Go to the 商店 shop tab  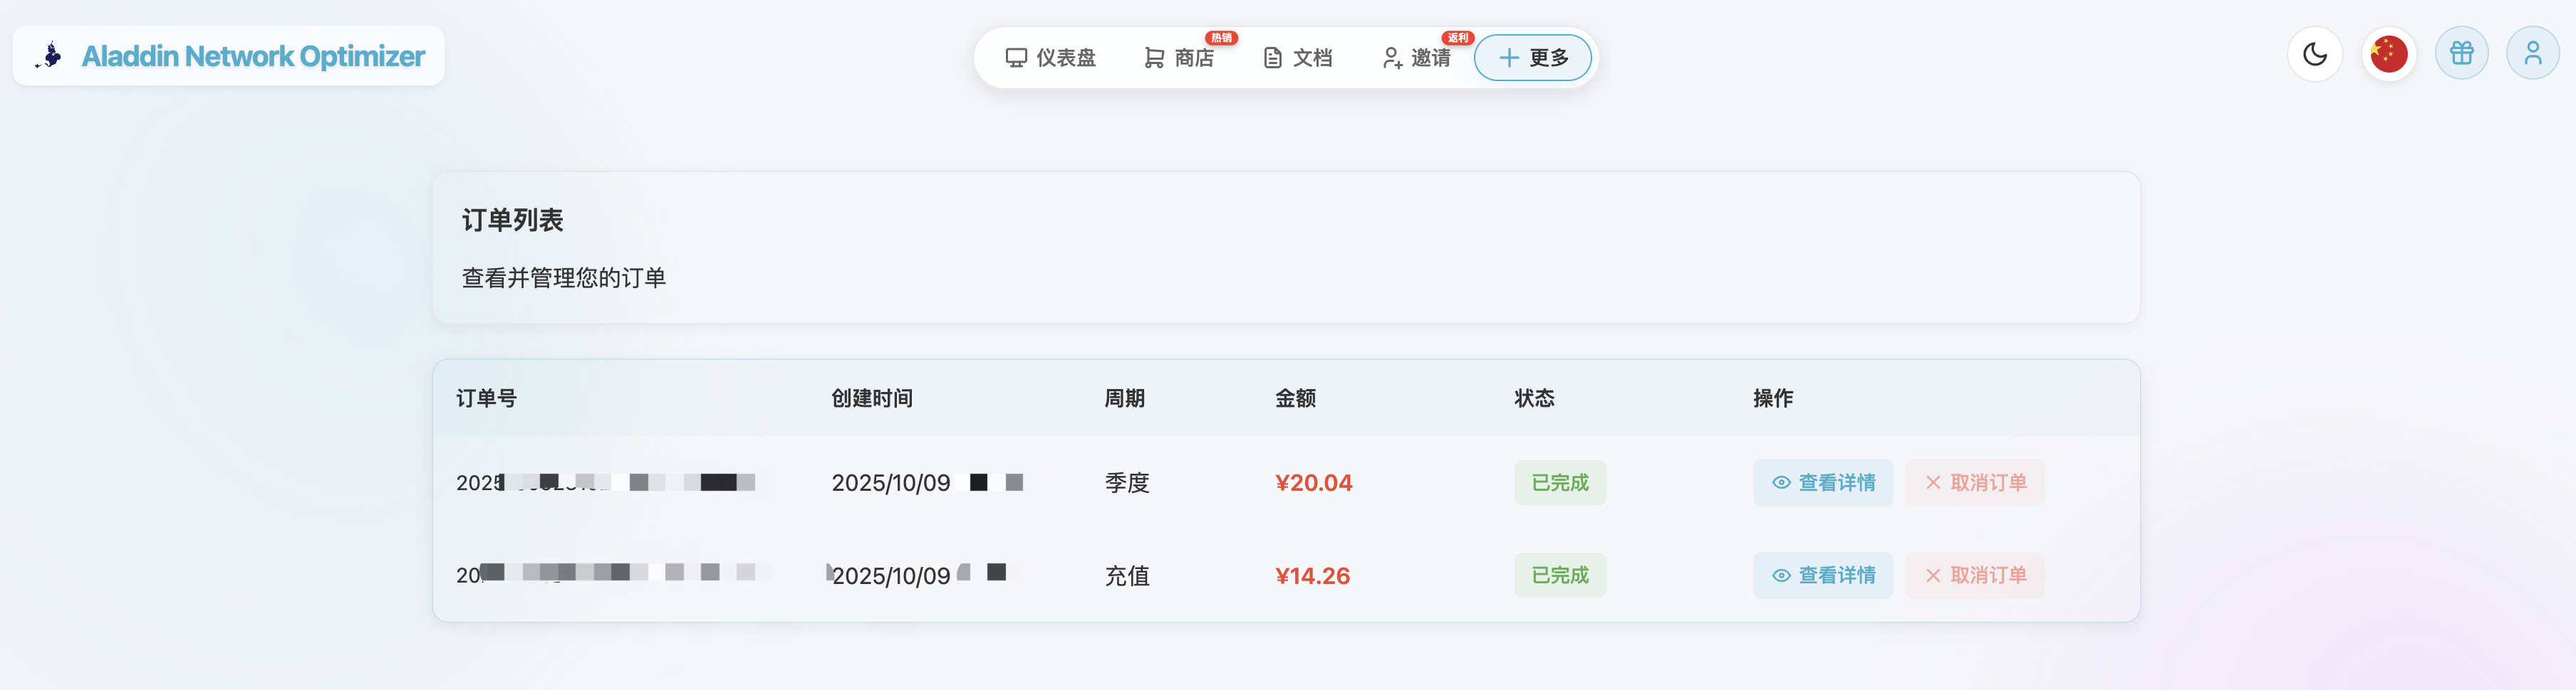pos(1179,58)
